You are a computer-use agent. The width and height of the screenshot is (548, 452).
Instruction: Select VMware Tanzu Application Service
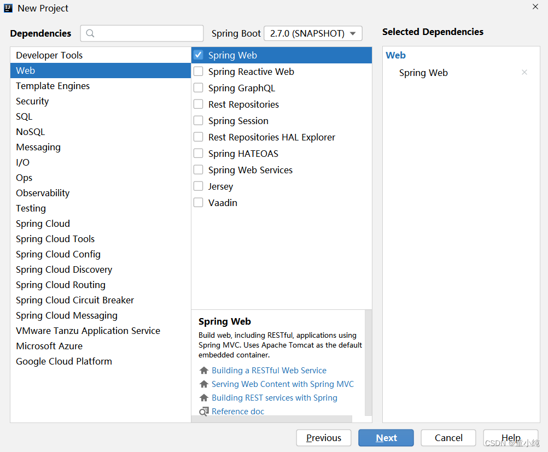pyautogui.click(x=101, y=331)
